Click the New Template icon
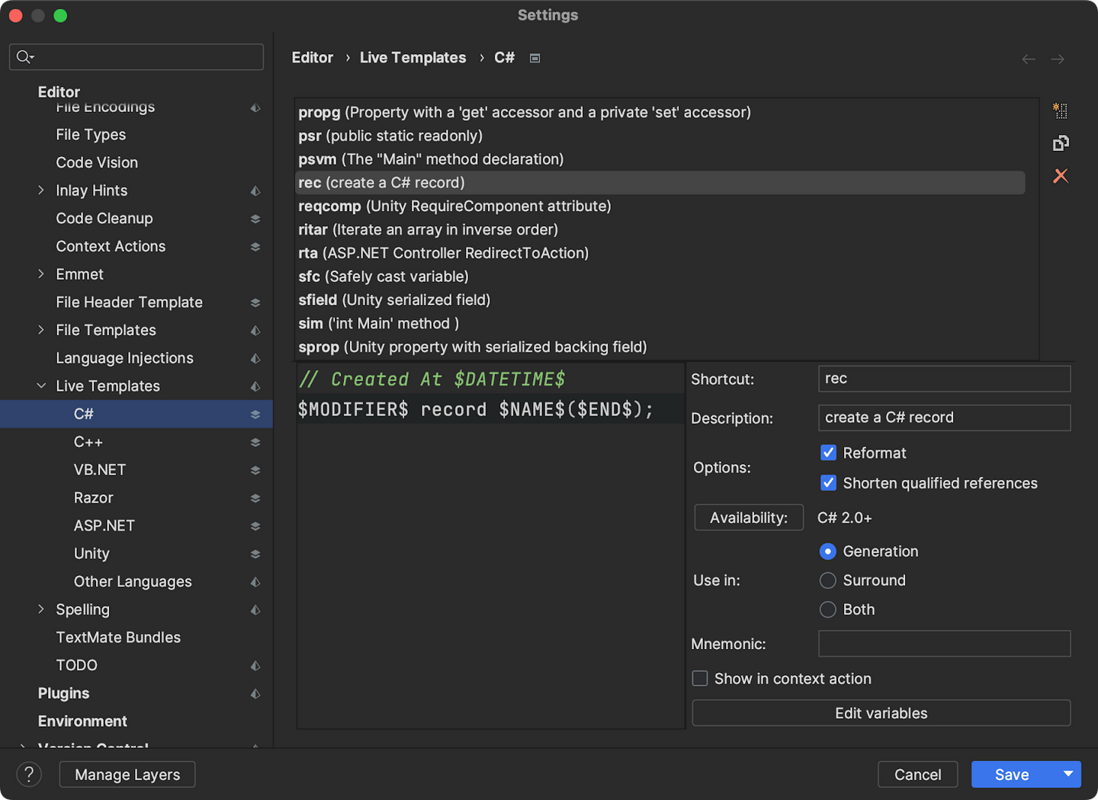1098x800 pixels. tap(1060, 111)
